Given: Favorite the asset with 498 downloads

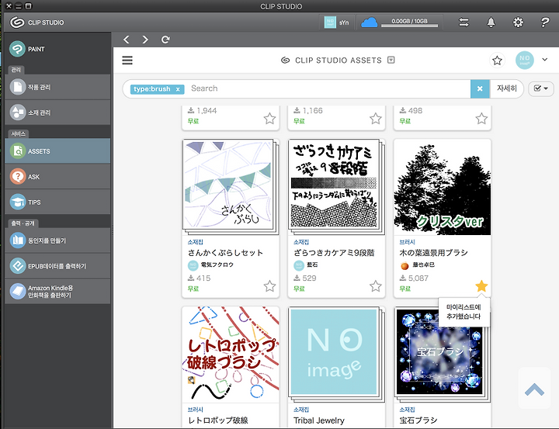Looking at the screenshot, I should [x=481, y=118].
